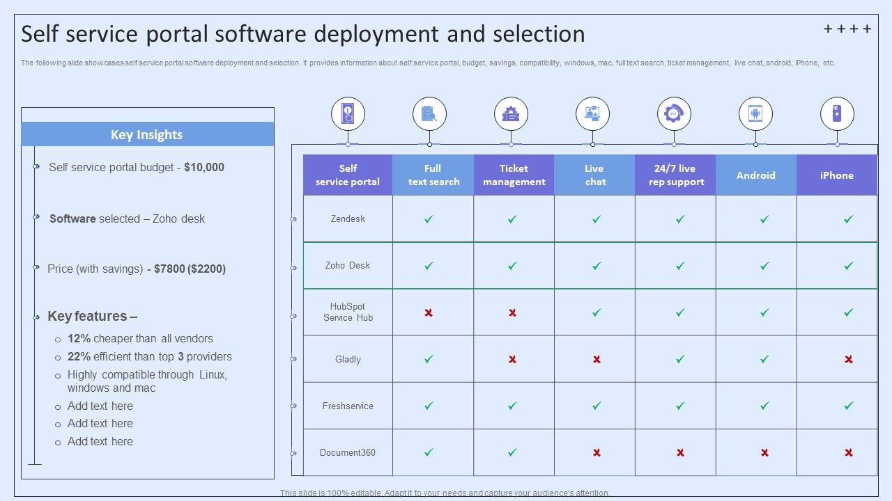The image size is (892, 501).
Task: Click the Freshservice row label
Action: [348, 406]
